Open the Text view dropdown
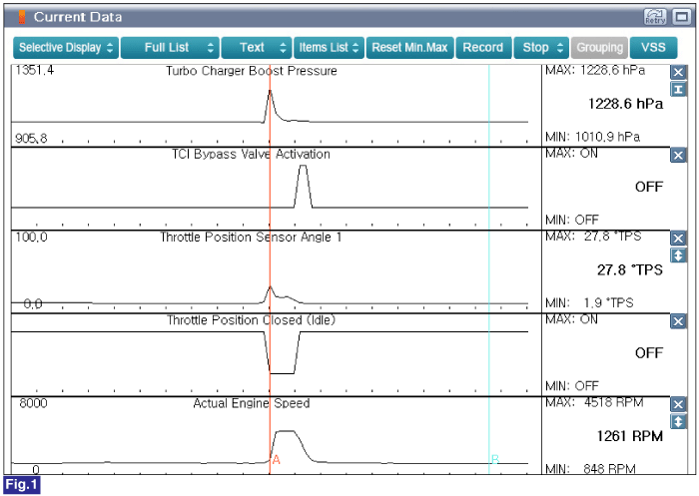 (257, 48)
